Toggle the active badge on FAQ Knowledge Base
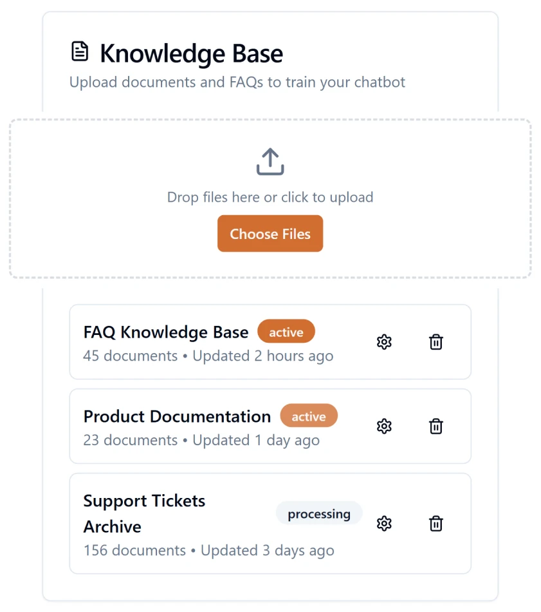This screenshot has width=541, height=612. (286, 331)
